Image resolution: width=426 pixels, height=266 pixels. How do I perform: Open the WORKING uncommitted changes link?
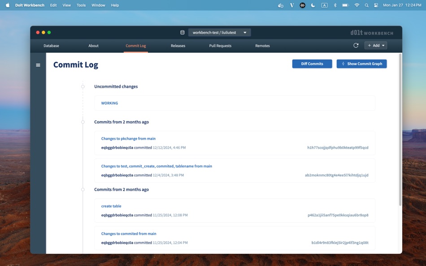point(109,103)
